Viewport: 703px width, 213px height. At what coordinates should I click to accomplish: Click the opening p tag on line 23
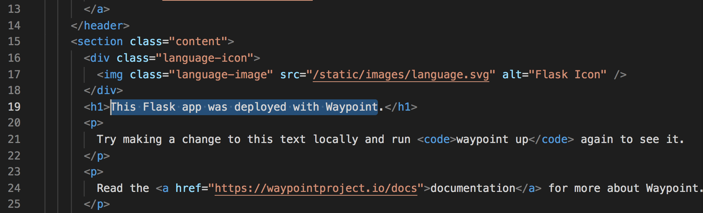coord(94,172)
